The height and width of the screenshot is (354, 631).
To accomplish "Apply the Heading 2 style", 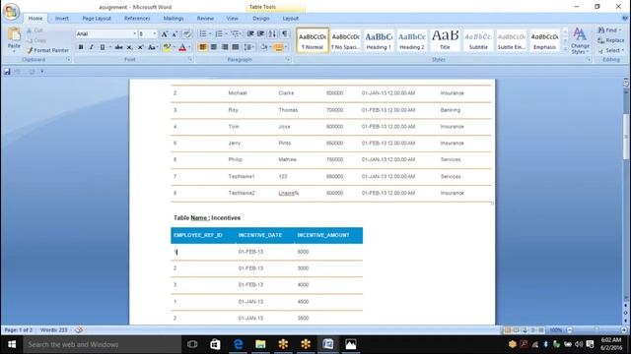I will point(412,40).
